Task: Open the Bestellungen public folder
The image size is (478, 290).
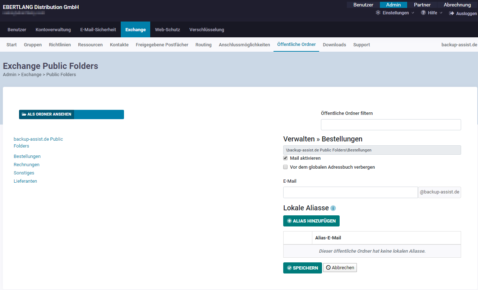Action: [27, 156]
